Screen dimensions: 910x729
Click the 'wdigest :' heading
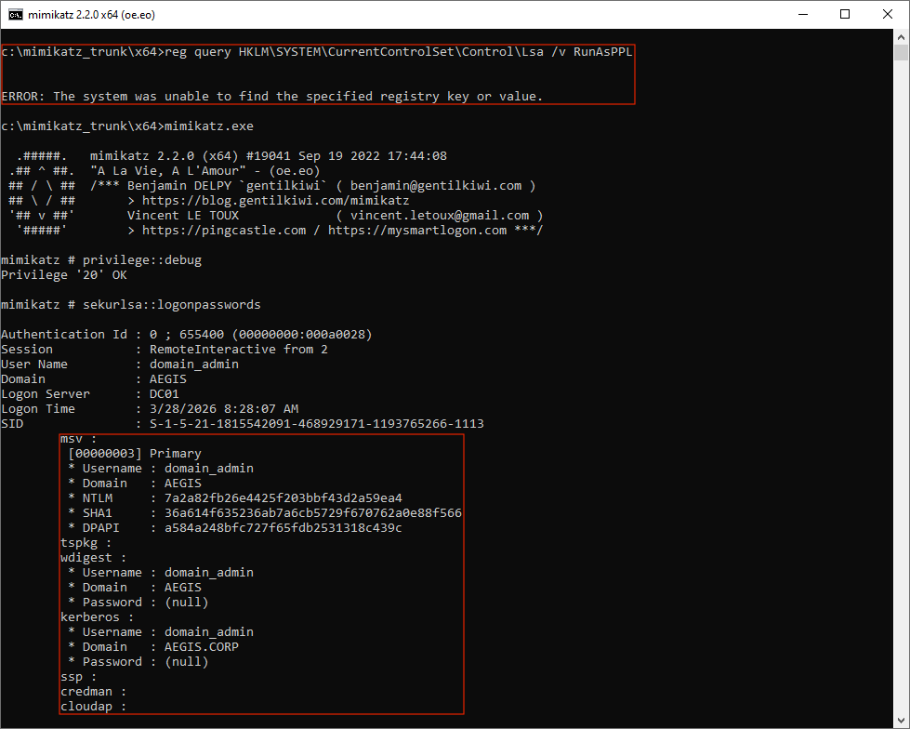click(x=94, y=558)
